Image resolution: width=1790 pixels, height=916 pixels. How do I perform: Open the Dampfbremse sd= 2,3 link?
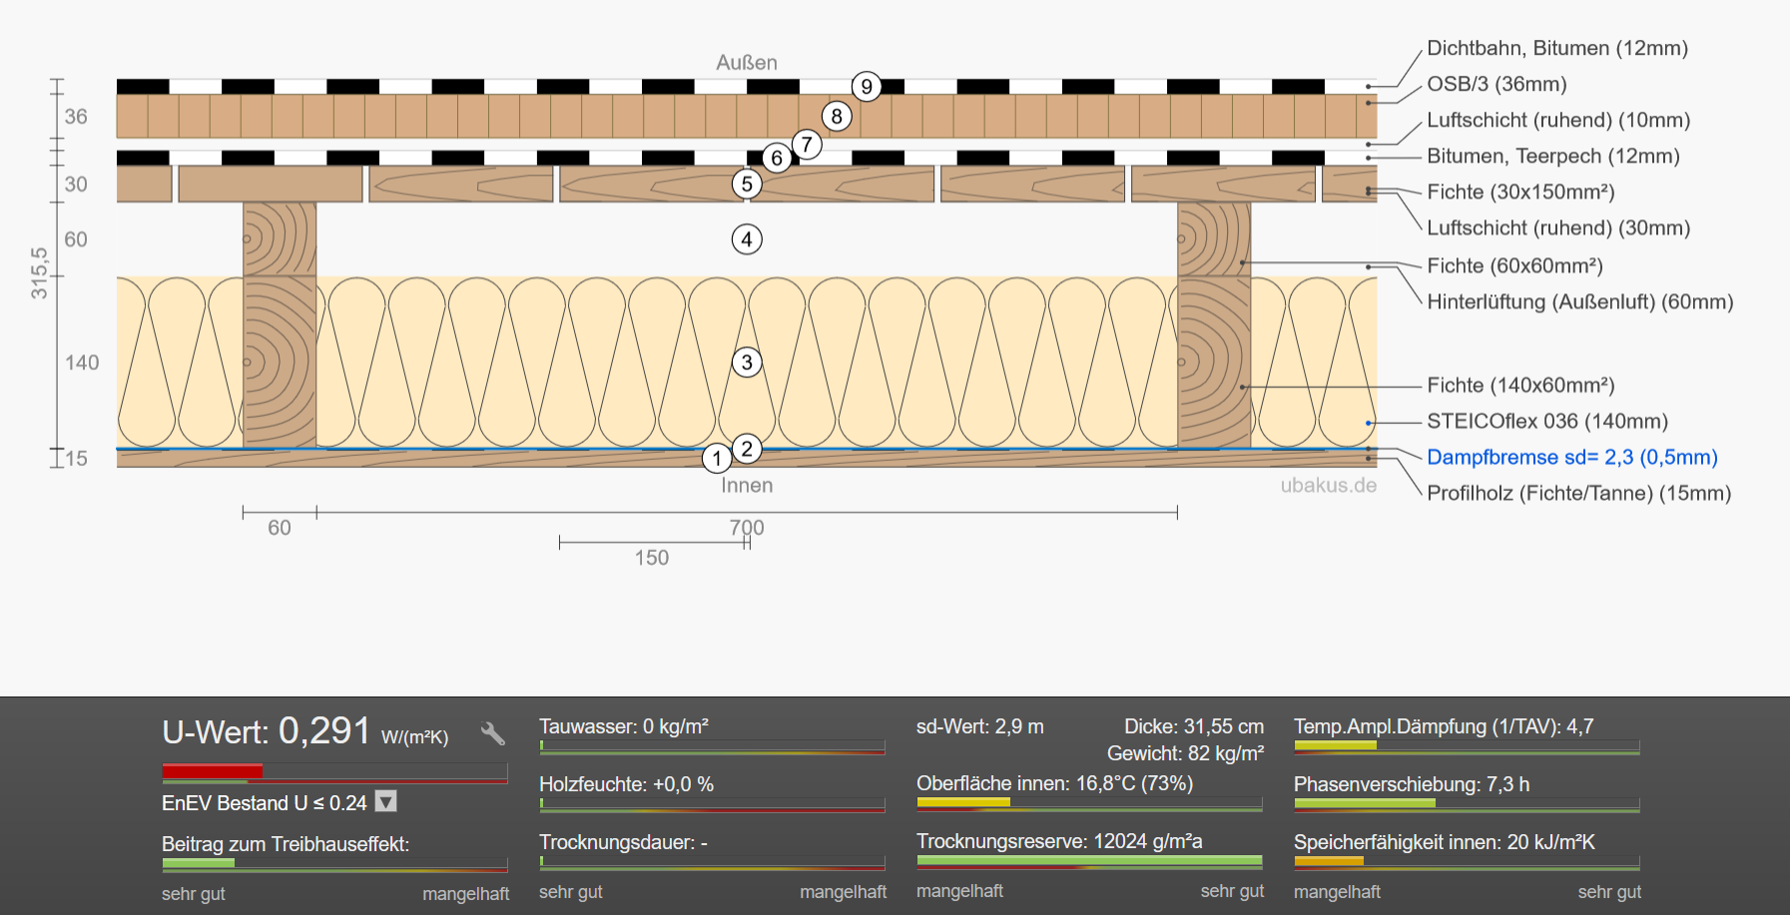coord(1571,457)
